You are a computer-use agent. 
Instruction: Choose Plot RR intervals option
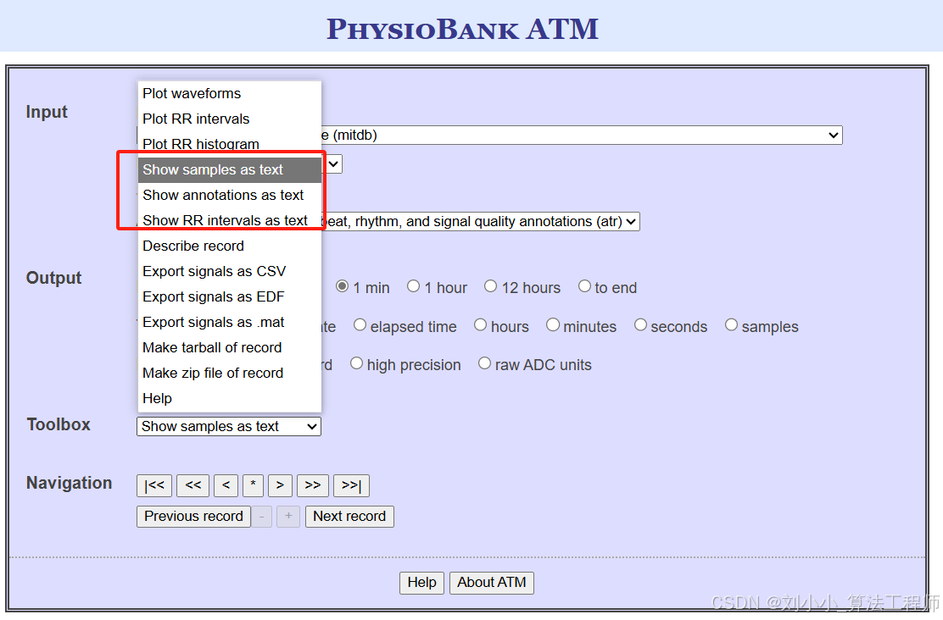coord(229,119)
